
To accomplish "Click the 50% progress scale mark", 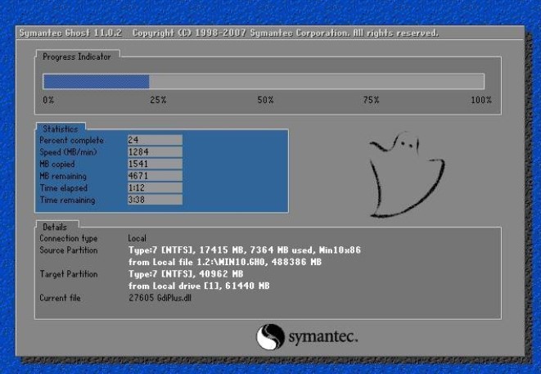I will [x=265, y=100].
